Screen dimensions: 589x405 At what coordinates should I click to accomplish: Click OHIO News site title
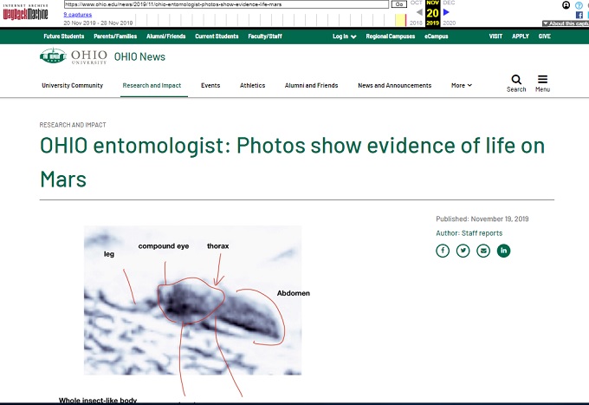click(x=139, y=56)
